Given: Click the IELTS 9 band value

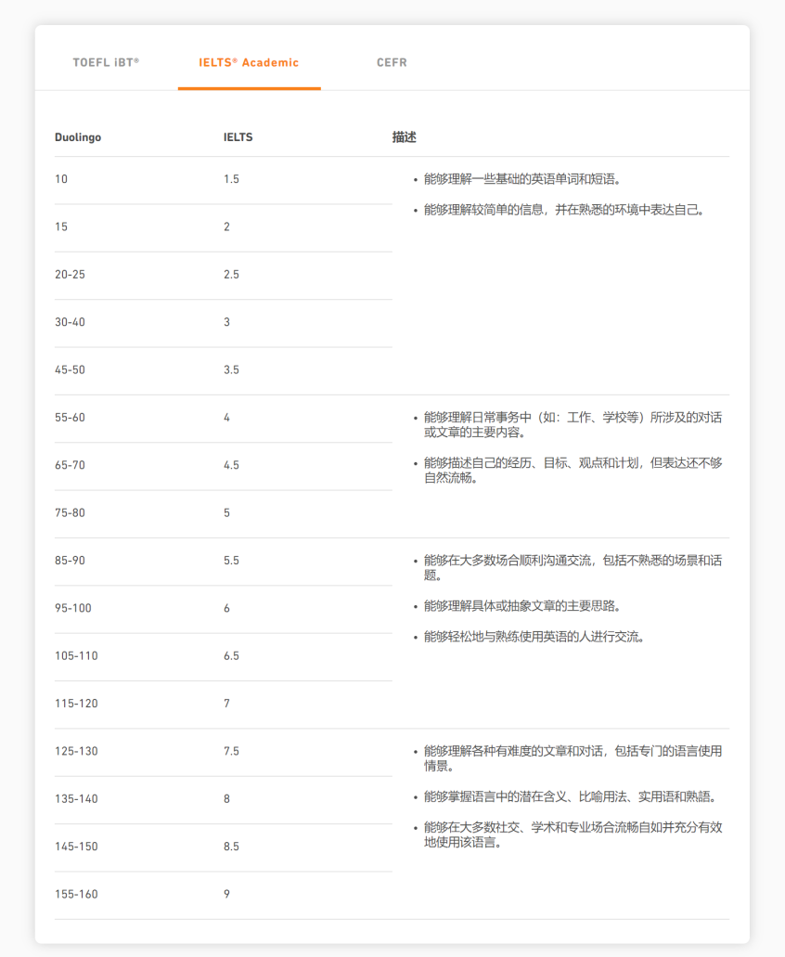Looking at the screenshot, I should pyautogui.click(x=226, y=895).
